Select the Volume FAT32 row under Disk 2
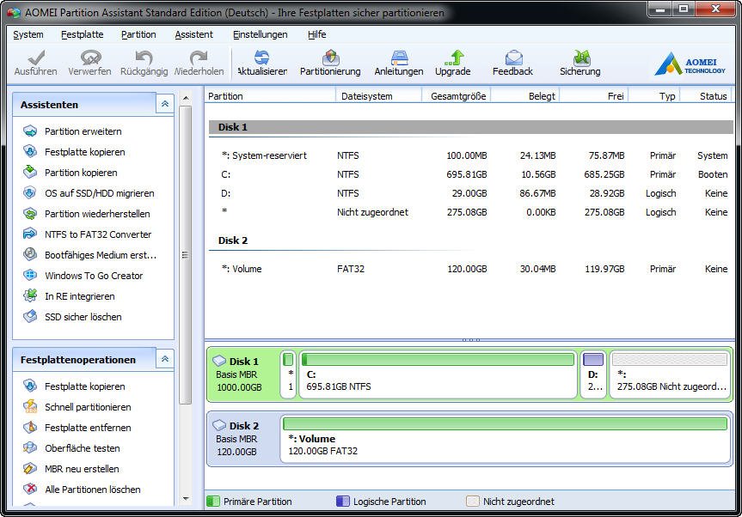Viewport: 742px width, 517px height. pyautogui.click(x=471, y=269)
